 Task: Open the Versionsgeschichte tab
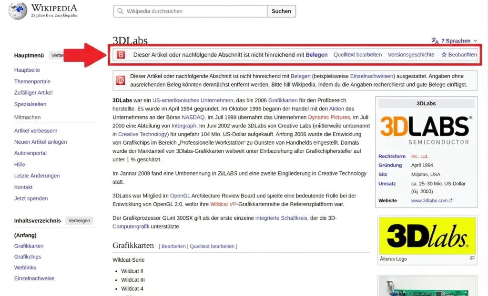(411, 55)
